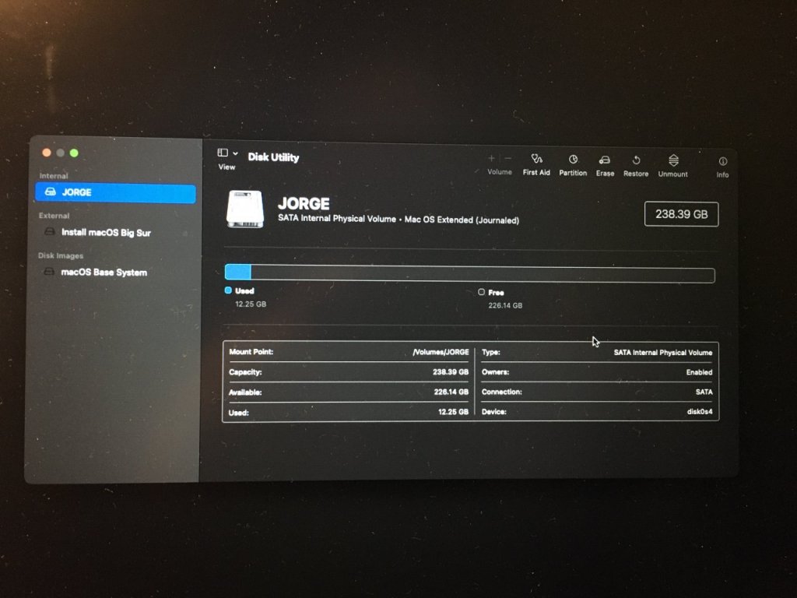The image size is (797, 598).
Task: Click the 238.39 GB capacity box
Action: (x=681, y=214)
